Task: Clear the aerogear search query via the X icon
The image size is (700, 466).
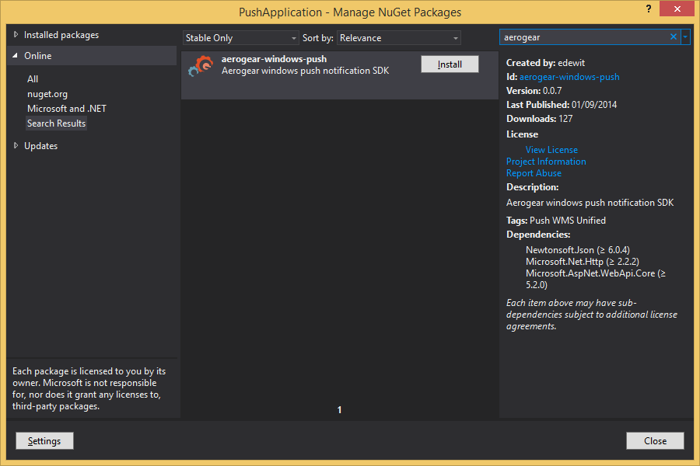Action: [674, 37]
